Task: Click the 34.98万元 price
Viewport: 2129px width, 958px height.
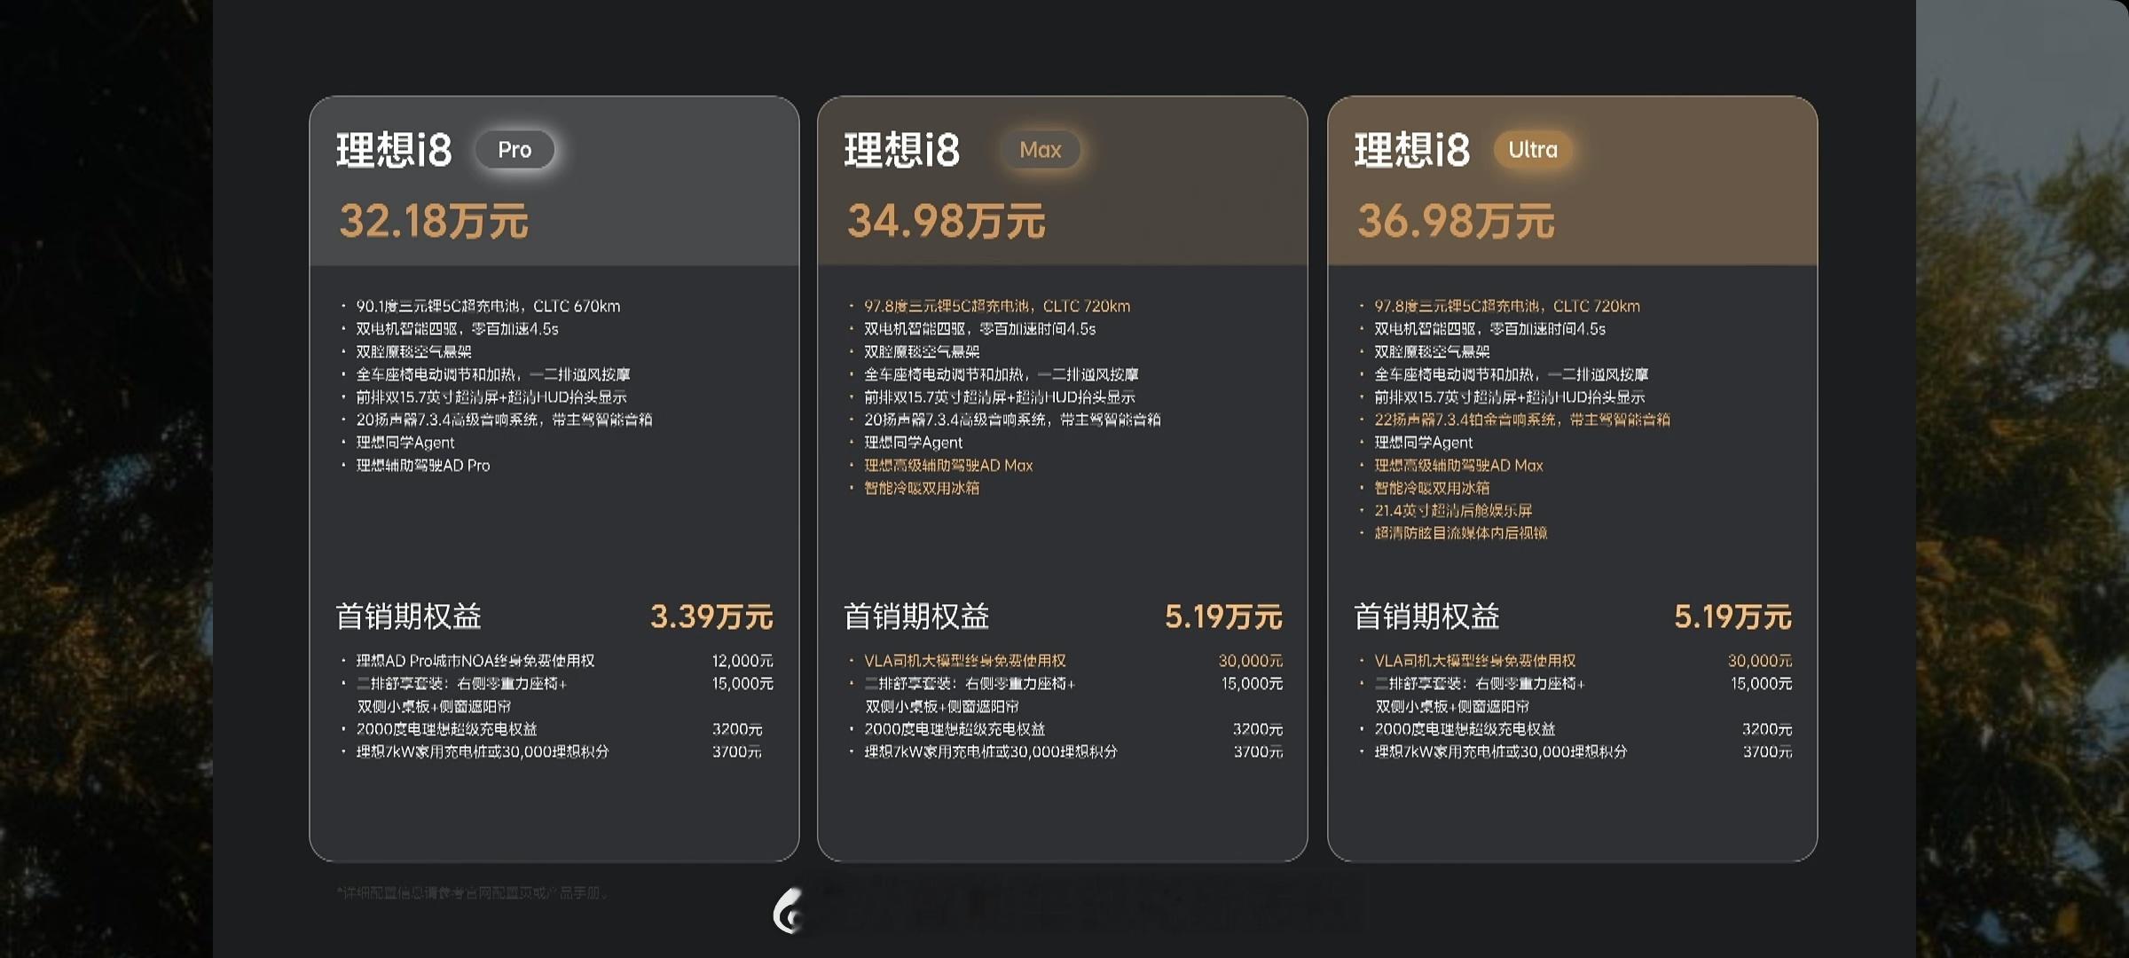Action: 946,221
